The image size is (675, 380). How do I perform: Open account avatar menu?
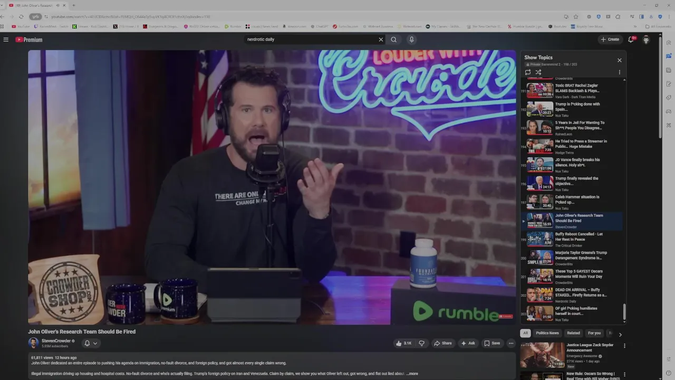tap(646, 40)
